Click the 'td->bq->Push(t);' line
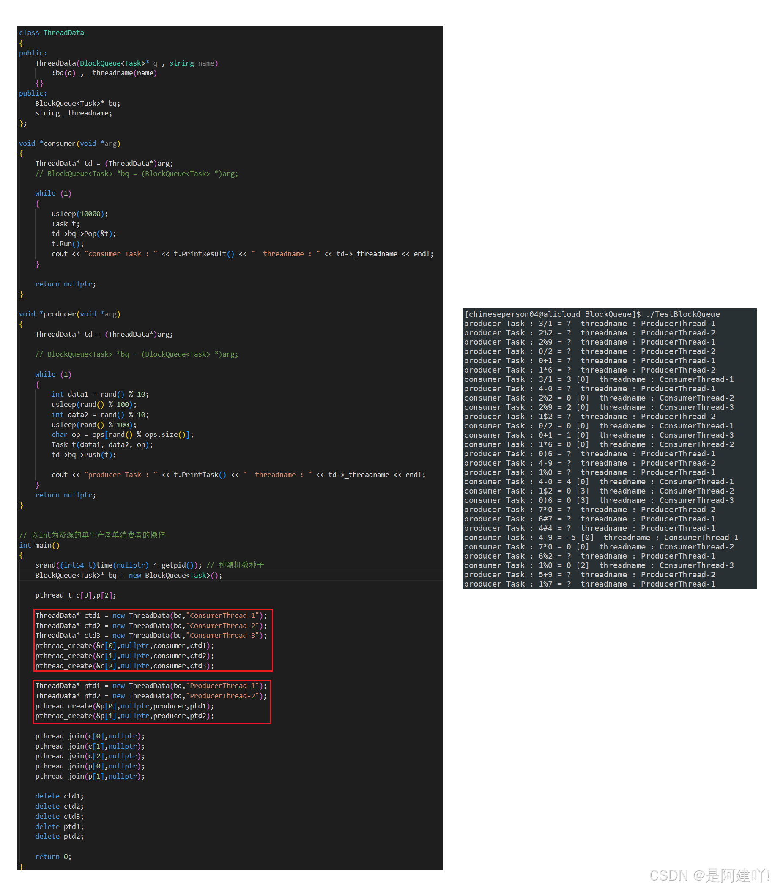 (84, 455)
